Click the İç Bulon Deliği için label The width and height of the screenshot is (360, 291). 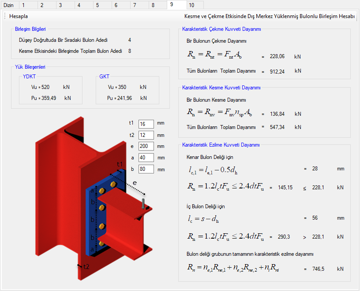[206, 206]
